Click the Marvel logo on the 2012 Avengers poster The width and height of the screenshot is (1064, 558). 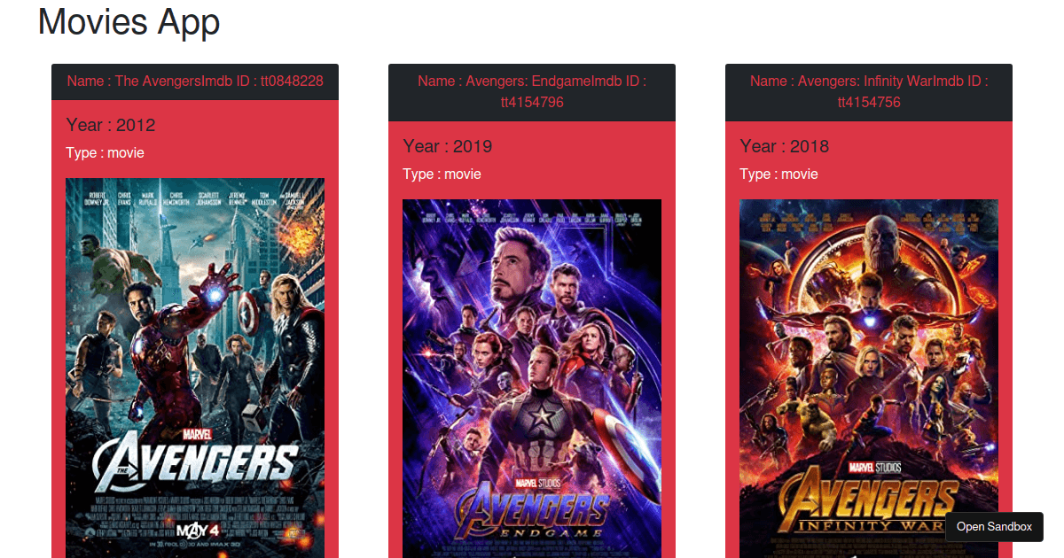tap(196, 435)
